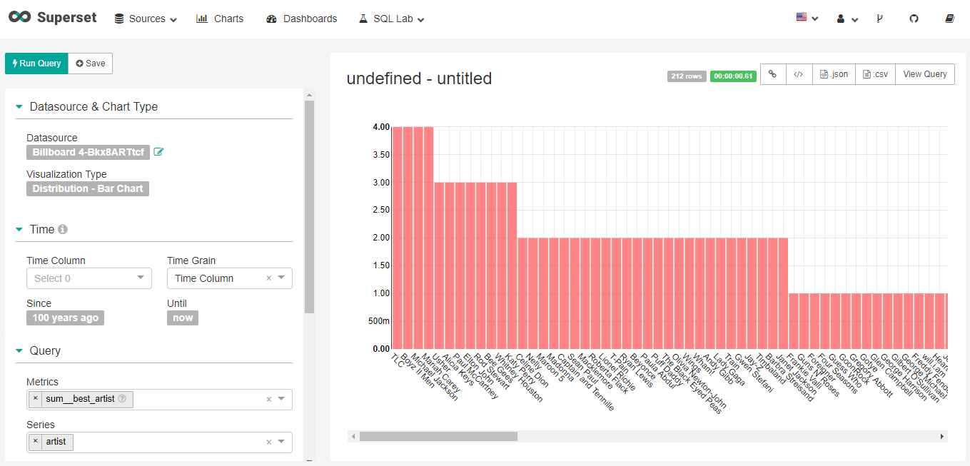
Task: Show the embed code icon
Action: (799, 74)
